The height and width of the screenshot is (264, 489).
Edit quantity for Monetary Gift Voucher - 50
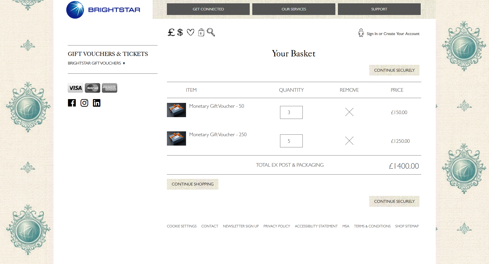(x=291, y=112)
